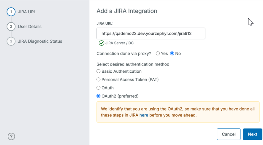
Task: Select No for proxy connection
Action: click(x=172, y=54)
